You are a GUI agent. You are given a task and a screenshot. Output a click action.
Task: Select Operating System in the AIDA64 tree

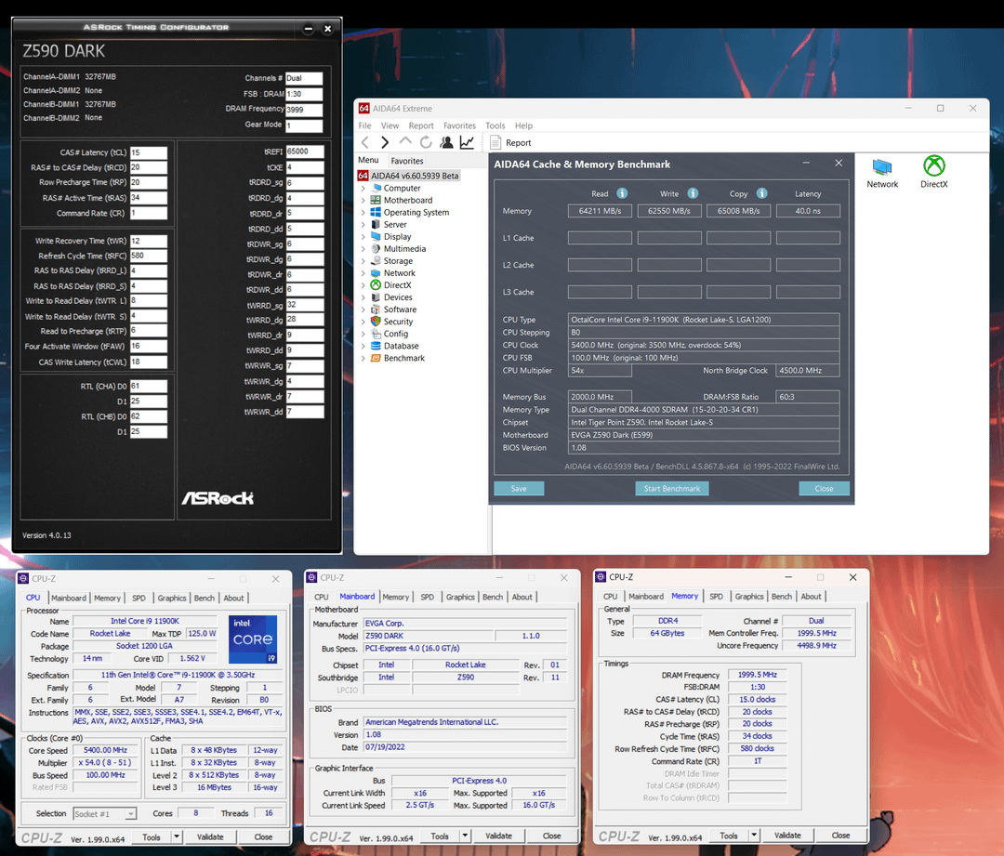(416, 213)
